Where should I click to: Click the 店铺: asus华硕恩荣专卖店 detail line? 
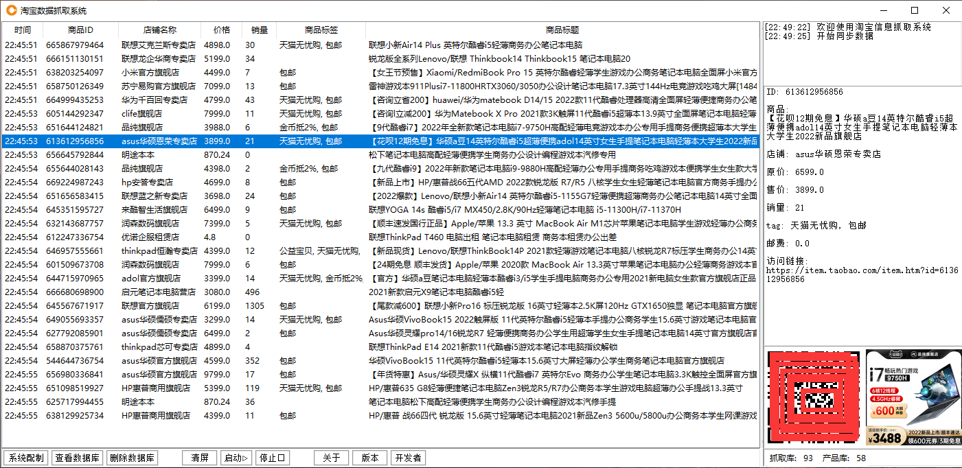pos(824,154)
